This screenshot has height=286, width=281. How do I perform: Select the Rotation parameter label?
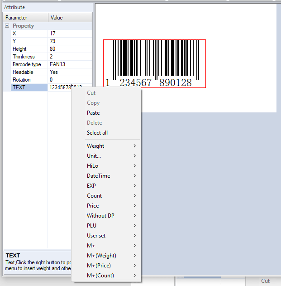click(x=29, y=80)
